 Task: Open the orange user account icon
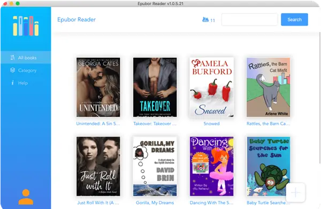(x=26, y=197)
